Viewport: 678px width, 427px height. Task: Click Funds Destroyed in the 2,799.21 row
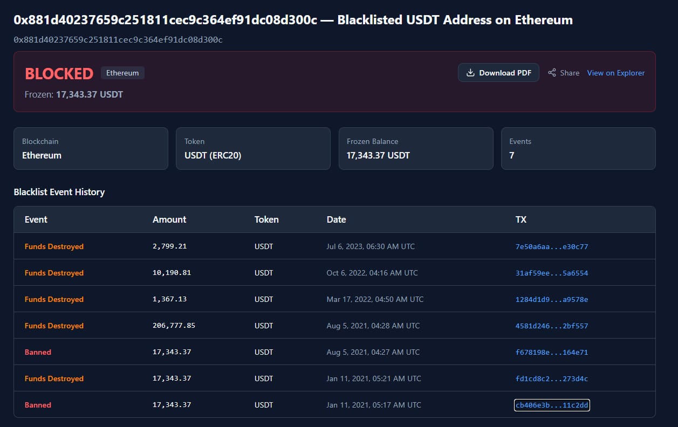click(x=54, y=246)
